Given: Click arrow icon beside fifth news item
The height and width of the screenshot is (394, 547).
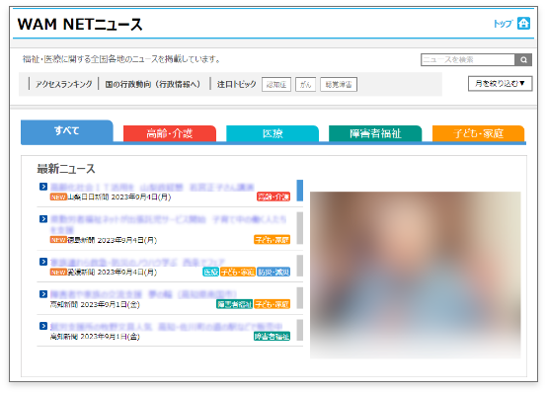Looking at the screenshot, I should click(43, 326).
